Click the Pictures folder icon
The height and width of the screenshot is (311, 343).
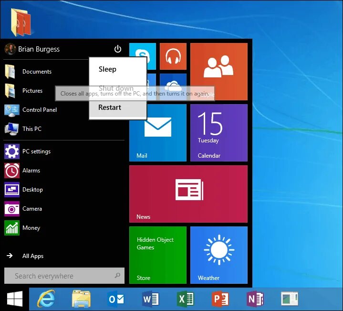pos(10,91)
